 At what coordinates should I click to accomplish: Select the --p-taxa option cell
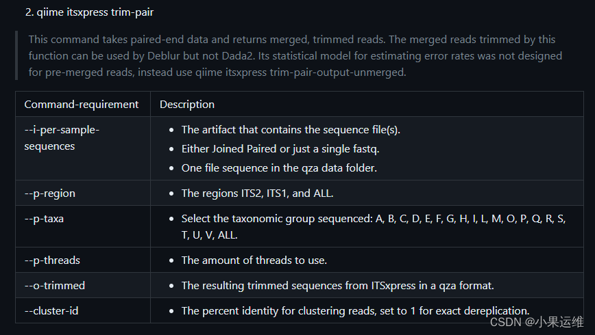pos(45,219)
